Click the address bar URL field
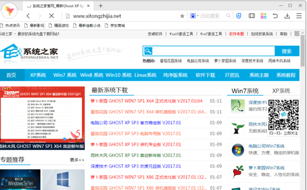Image resolution: width=307 pixels, height=190 pixels. tap(121, 16)
